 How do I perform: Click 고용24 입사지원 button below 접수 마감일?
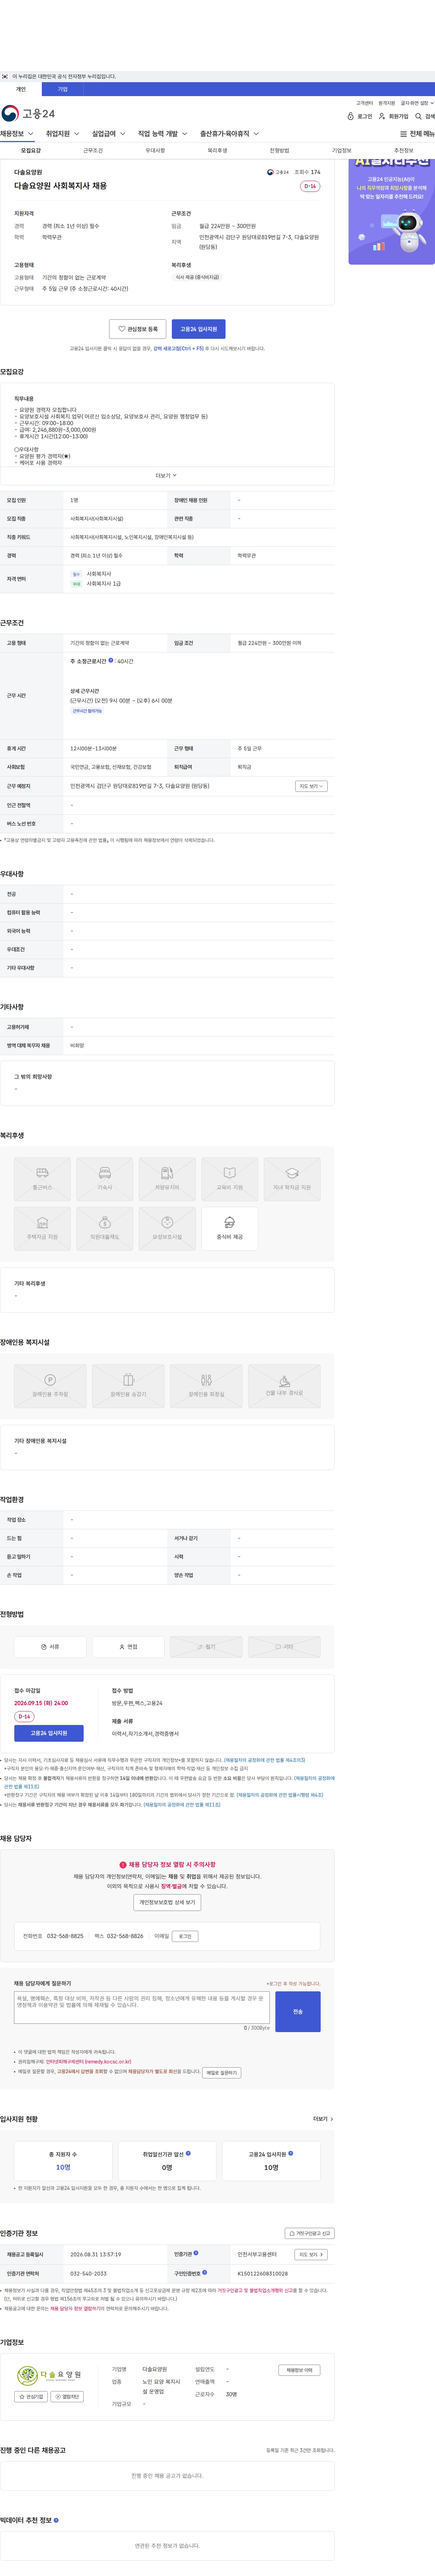[x=49, y=1733]
